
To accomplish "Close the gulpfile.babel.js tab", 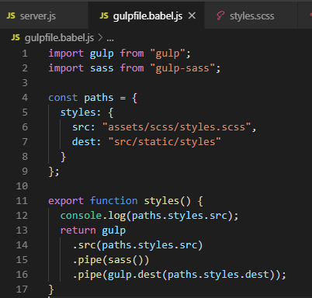I will point(192,16).
